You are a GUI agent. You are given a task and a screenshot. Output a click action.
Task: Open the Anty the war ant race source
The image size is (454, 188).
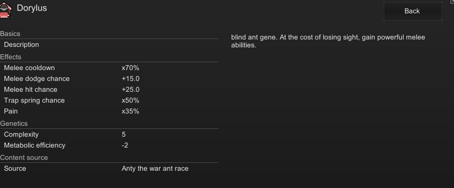tap(155, 168)
